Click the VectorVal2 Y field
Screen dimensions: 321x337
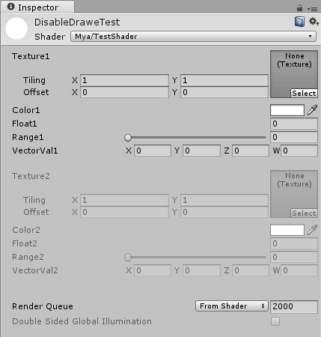[x=201, y=270]
